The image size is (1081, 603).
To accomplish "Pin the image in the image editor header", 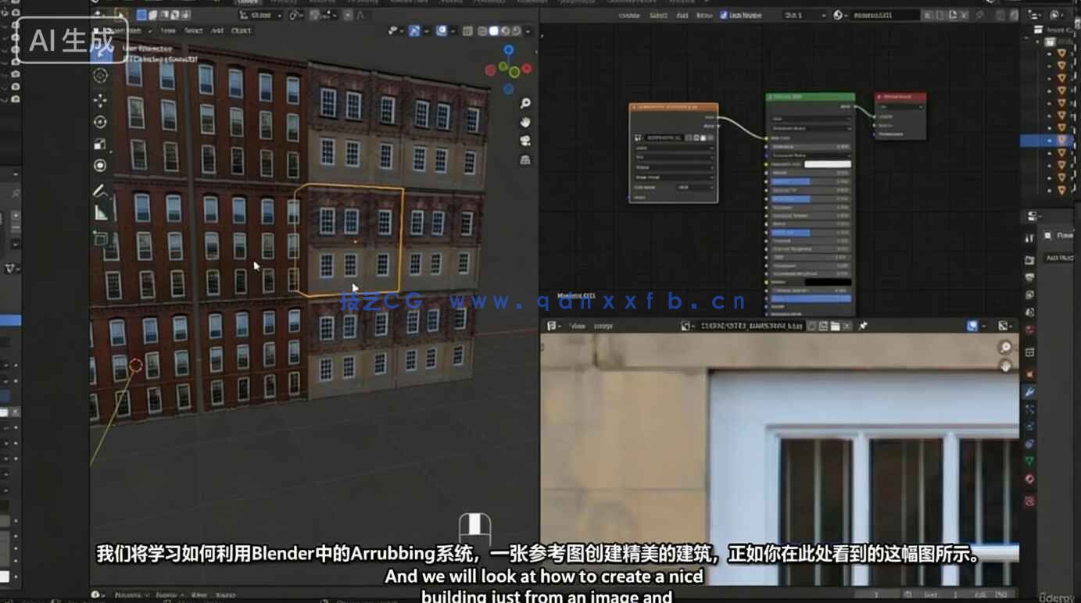I will point(861,326).
